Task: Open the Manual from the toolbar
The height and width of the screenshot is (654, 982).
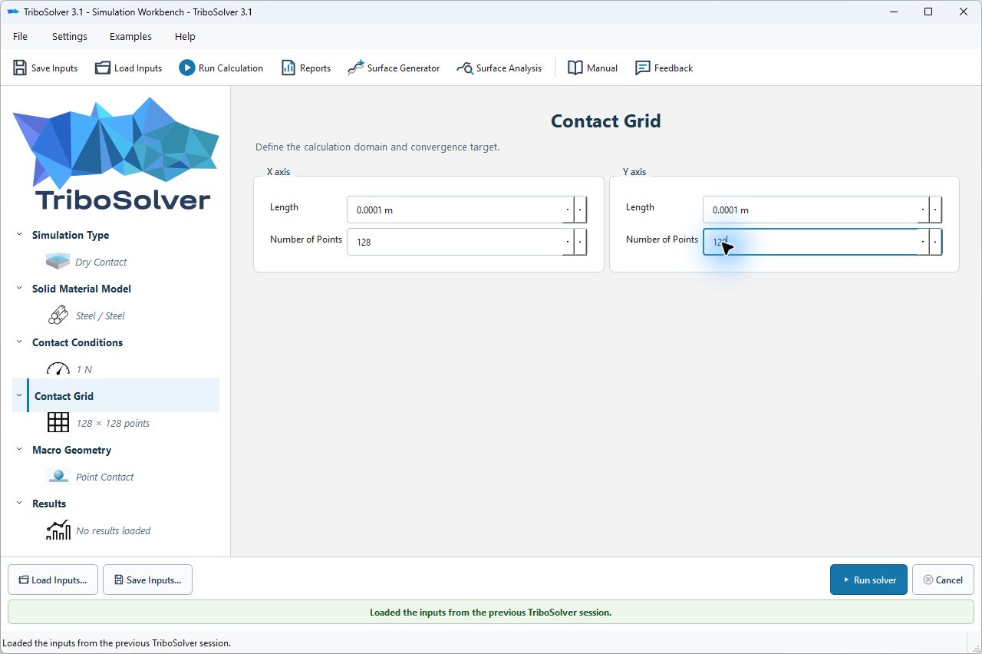Action: click(592, 68)
